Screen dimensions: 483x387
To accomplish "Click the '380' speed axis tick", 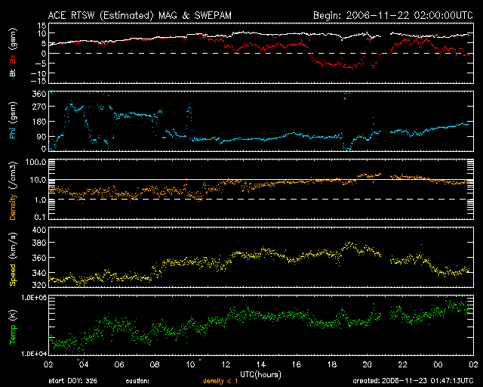I will point(39,243).
